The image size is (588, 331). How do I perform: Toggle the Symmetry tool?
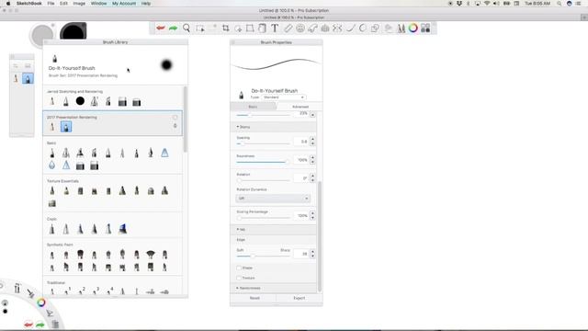click(x=337, y=29)
